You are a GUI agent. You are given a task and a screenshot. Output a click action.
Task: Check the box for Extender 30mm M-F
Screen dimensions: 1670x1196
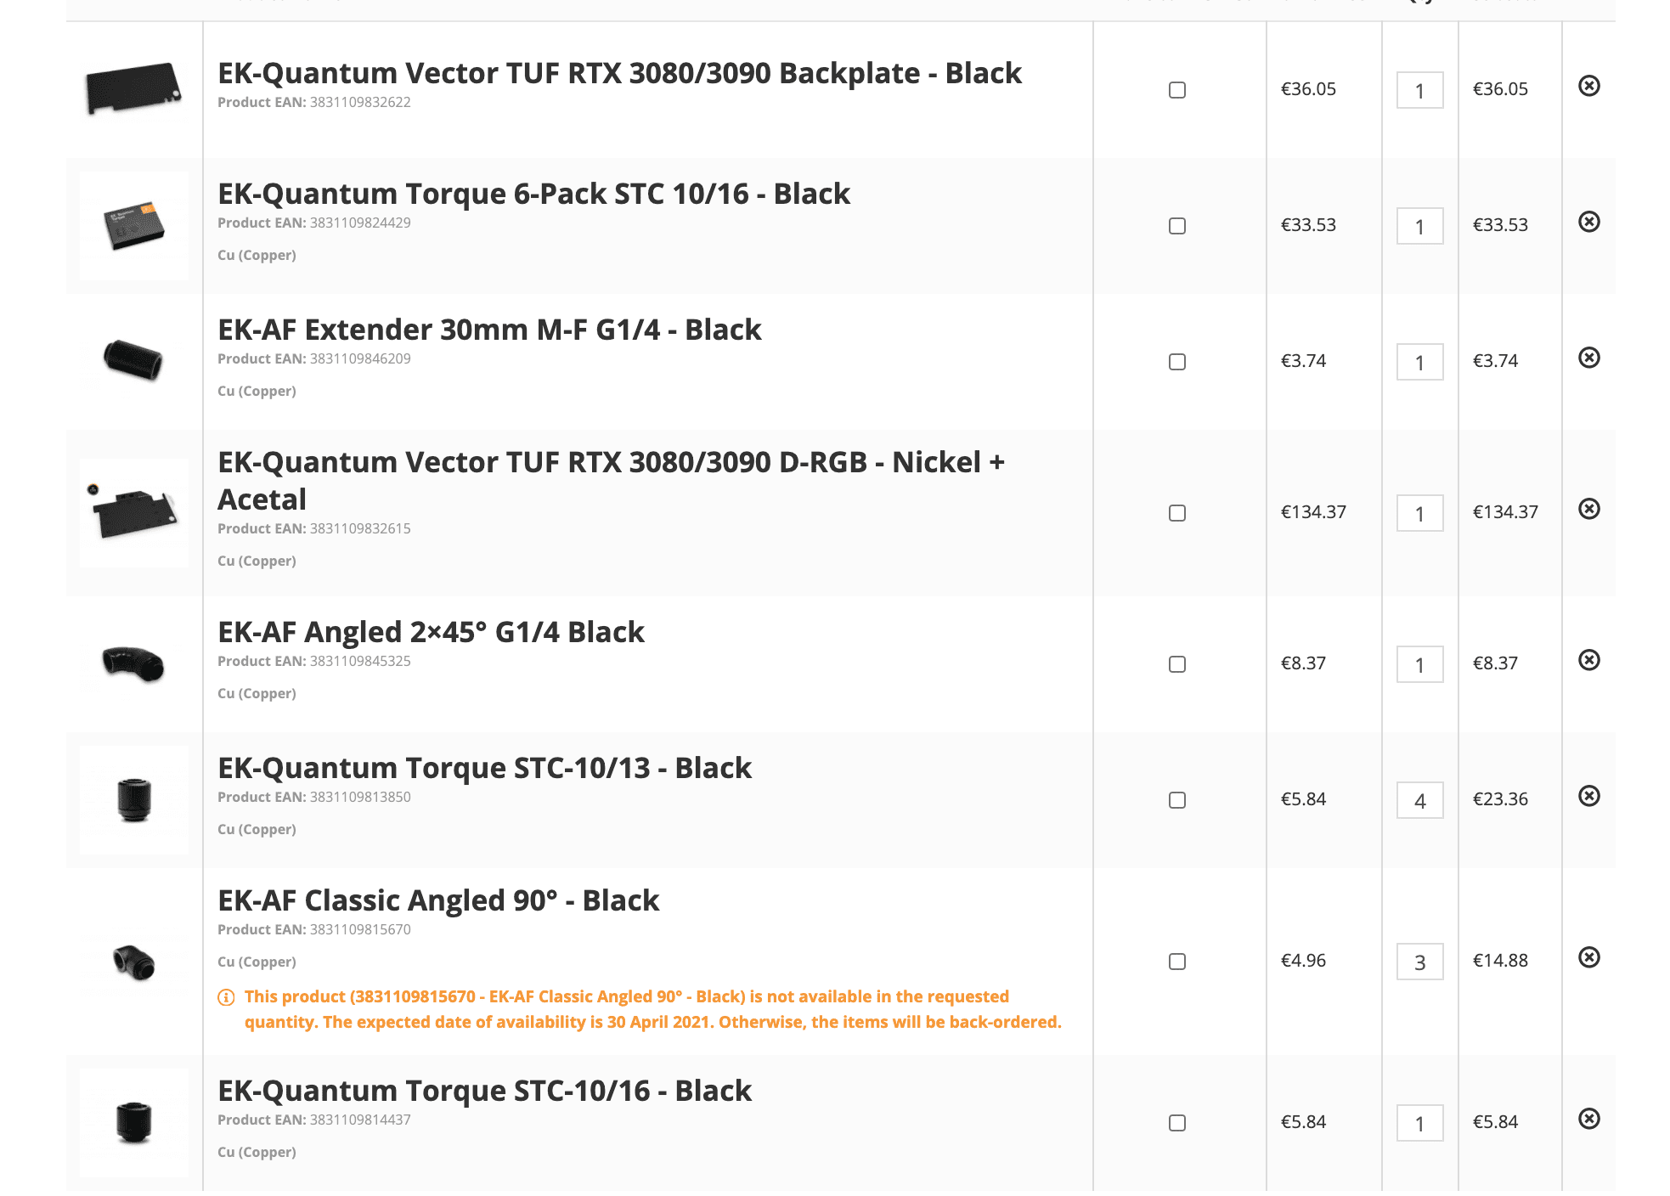point(1176,362)
